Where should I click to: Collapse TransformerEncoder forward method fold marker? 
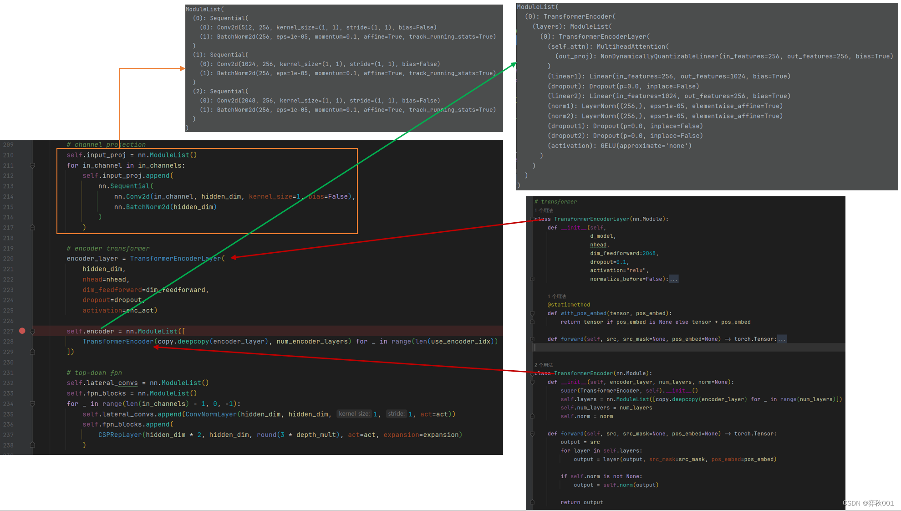[532, 434]
